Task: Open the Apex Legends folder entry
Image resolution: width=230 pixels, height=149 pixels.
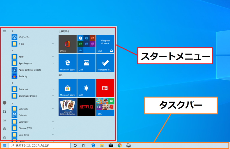Action: [x=33, y=63]
